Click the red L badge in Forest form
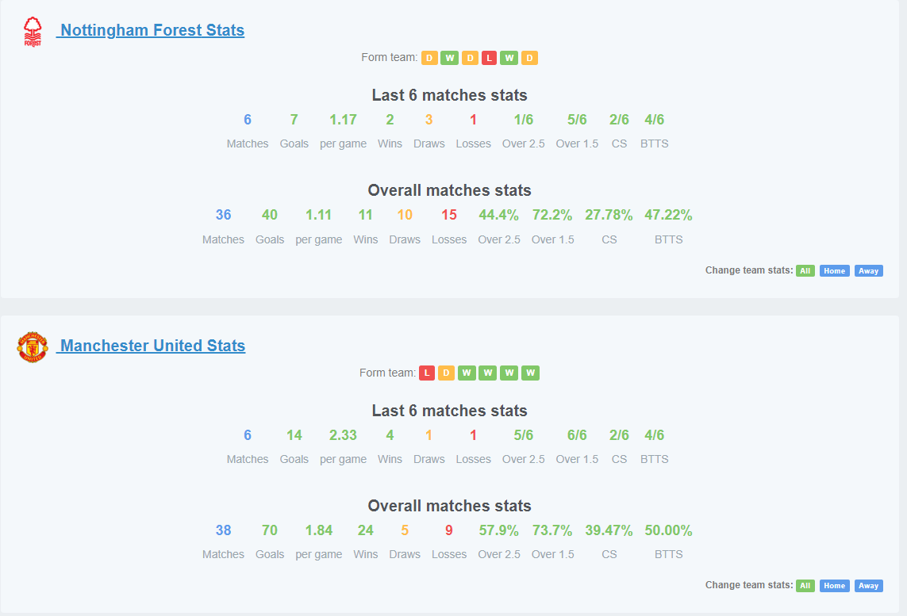The image size is (907, 616). (490, 58)
